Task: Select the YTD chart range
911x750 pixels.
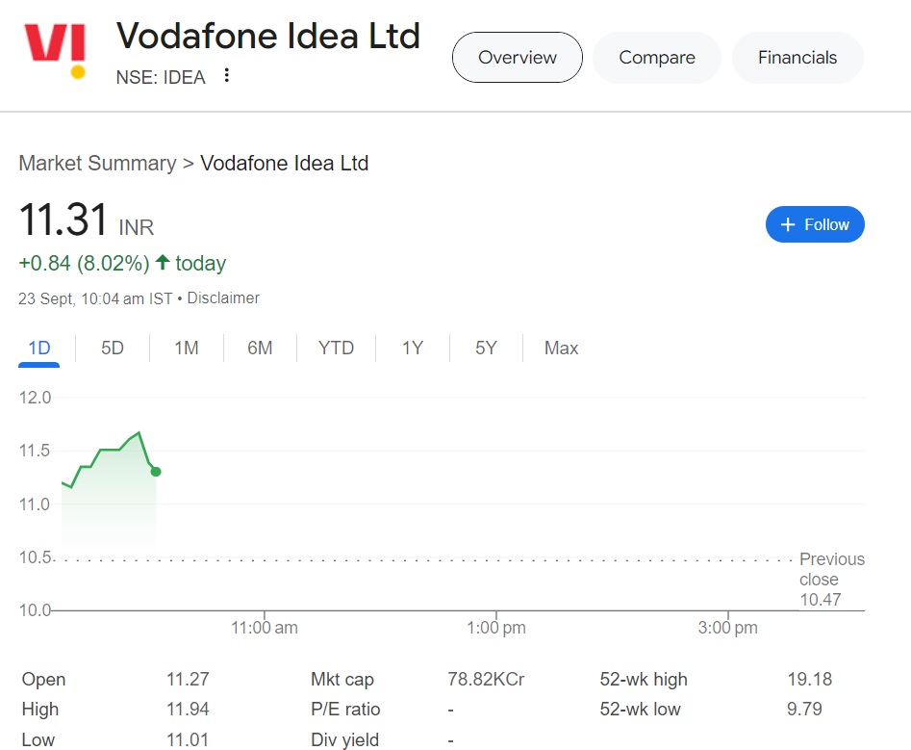Action: click(x=336, y=349)
